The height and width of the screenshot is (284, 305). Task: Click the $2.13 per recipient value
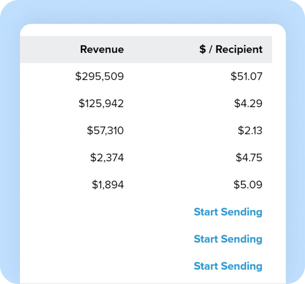(x=250, y=131)
